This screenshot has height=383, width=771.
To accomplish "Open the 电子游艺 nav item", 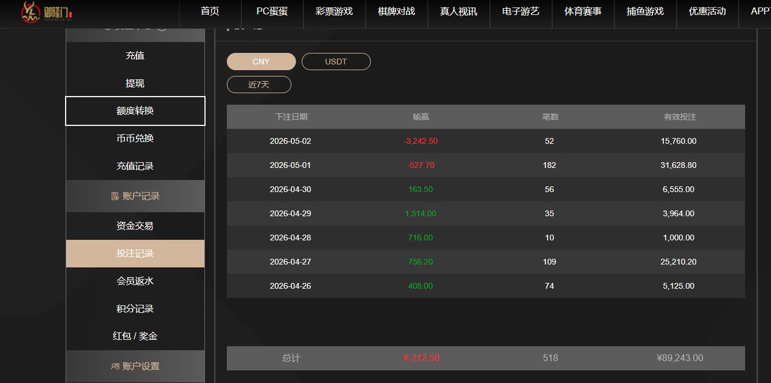I will pos(521,12).
